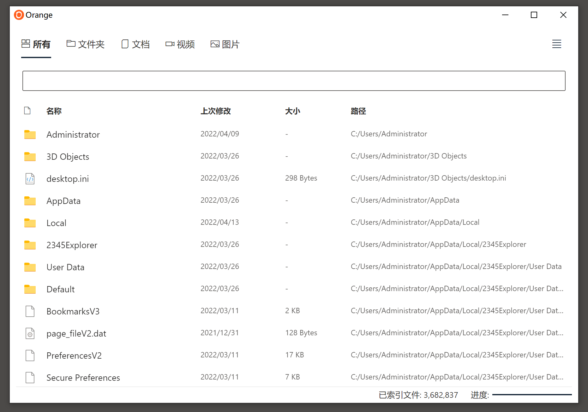Click the yellow folder icon beside Administrator
This screenshot has height=412, width=588.
pyautogui.click(x=30, y=134)
